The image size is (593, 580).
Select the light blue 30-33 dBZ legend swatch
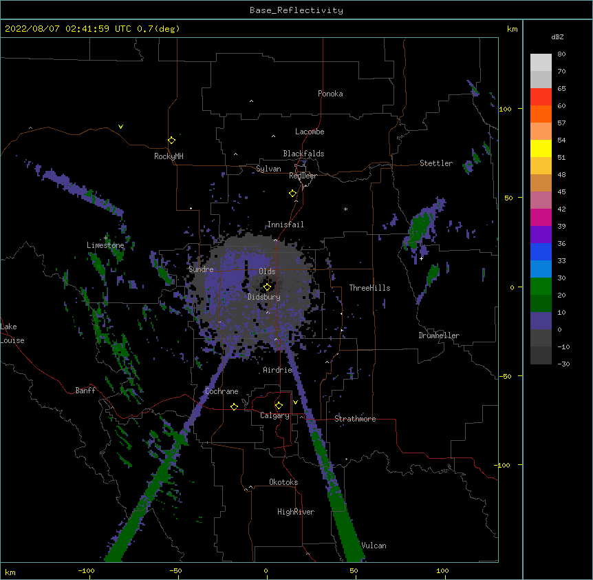pos(541,269)
